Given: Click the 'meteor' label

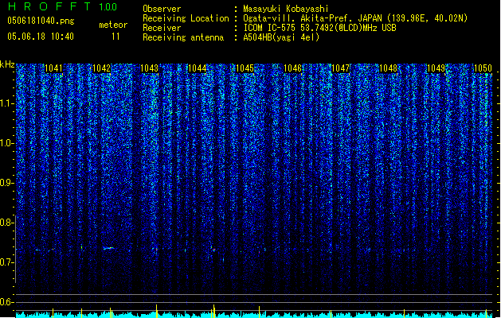Looking at the screenshot, I should click(113, 25).
